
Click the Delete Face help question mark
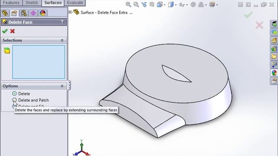[x=62, y=22]
